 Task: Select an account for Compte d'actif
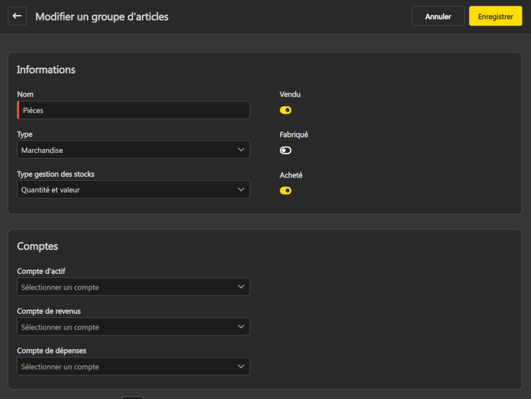coord(124,287)
